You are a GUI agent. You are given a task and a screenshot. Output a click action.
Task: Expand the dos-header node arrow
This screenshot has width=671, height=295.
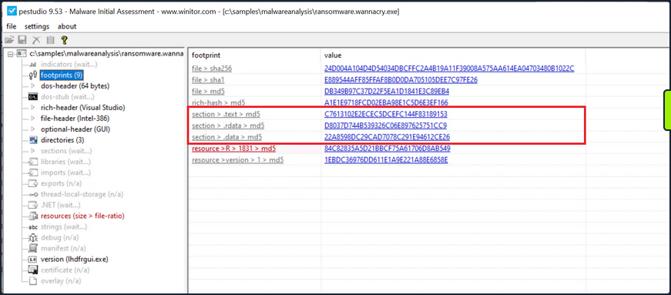point(32,86)
